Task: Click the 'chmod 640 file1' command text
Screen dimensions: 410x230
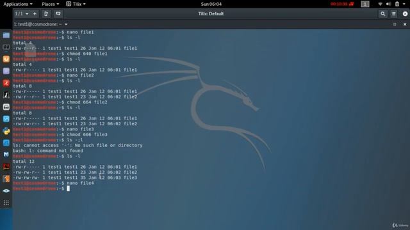Action: click(x=87, y=54)
